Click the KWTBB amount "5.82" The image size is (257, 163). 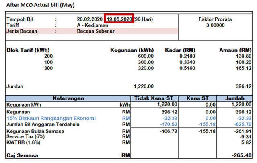point(247,142)
